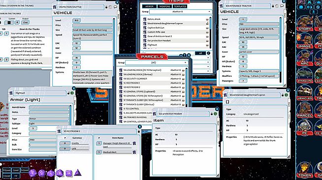Open link icon for Baton, shock item
Image resolution: width=322 pixels, height=180 pixels.
tap(145, 19)
